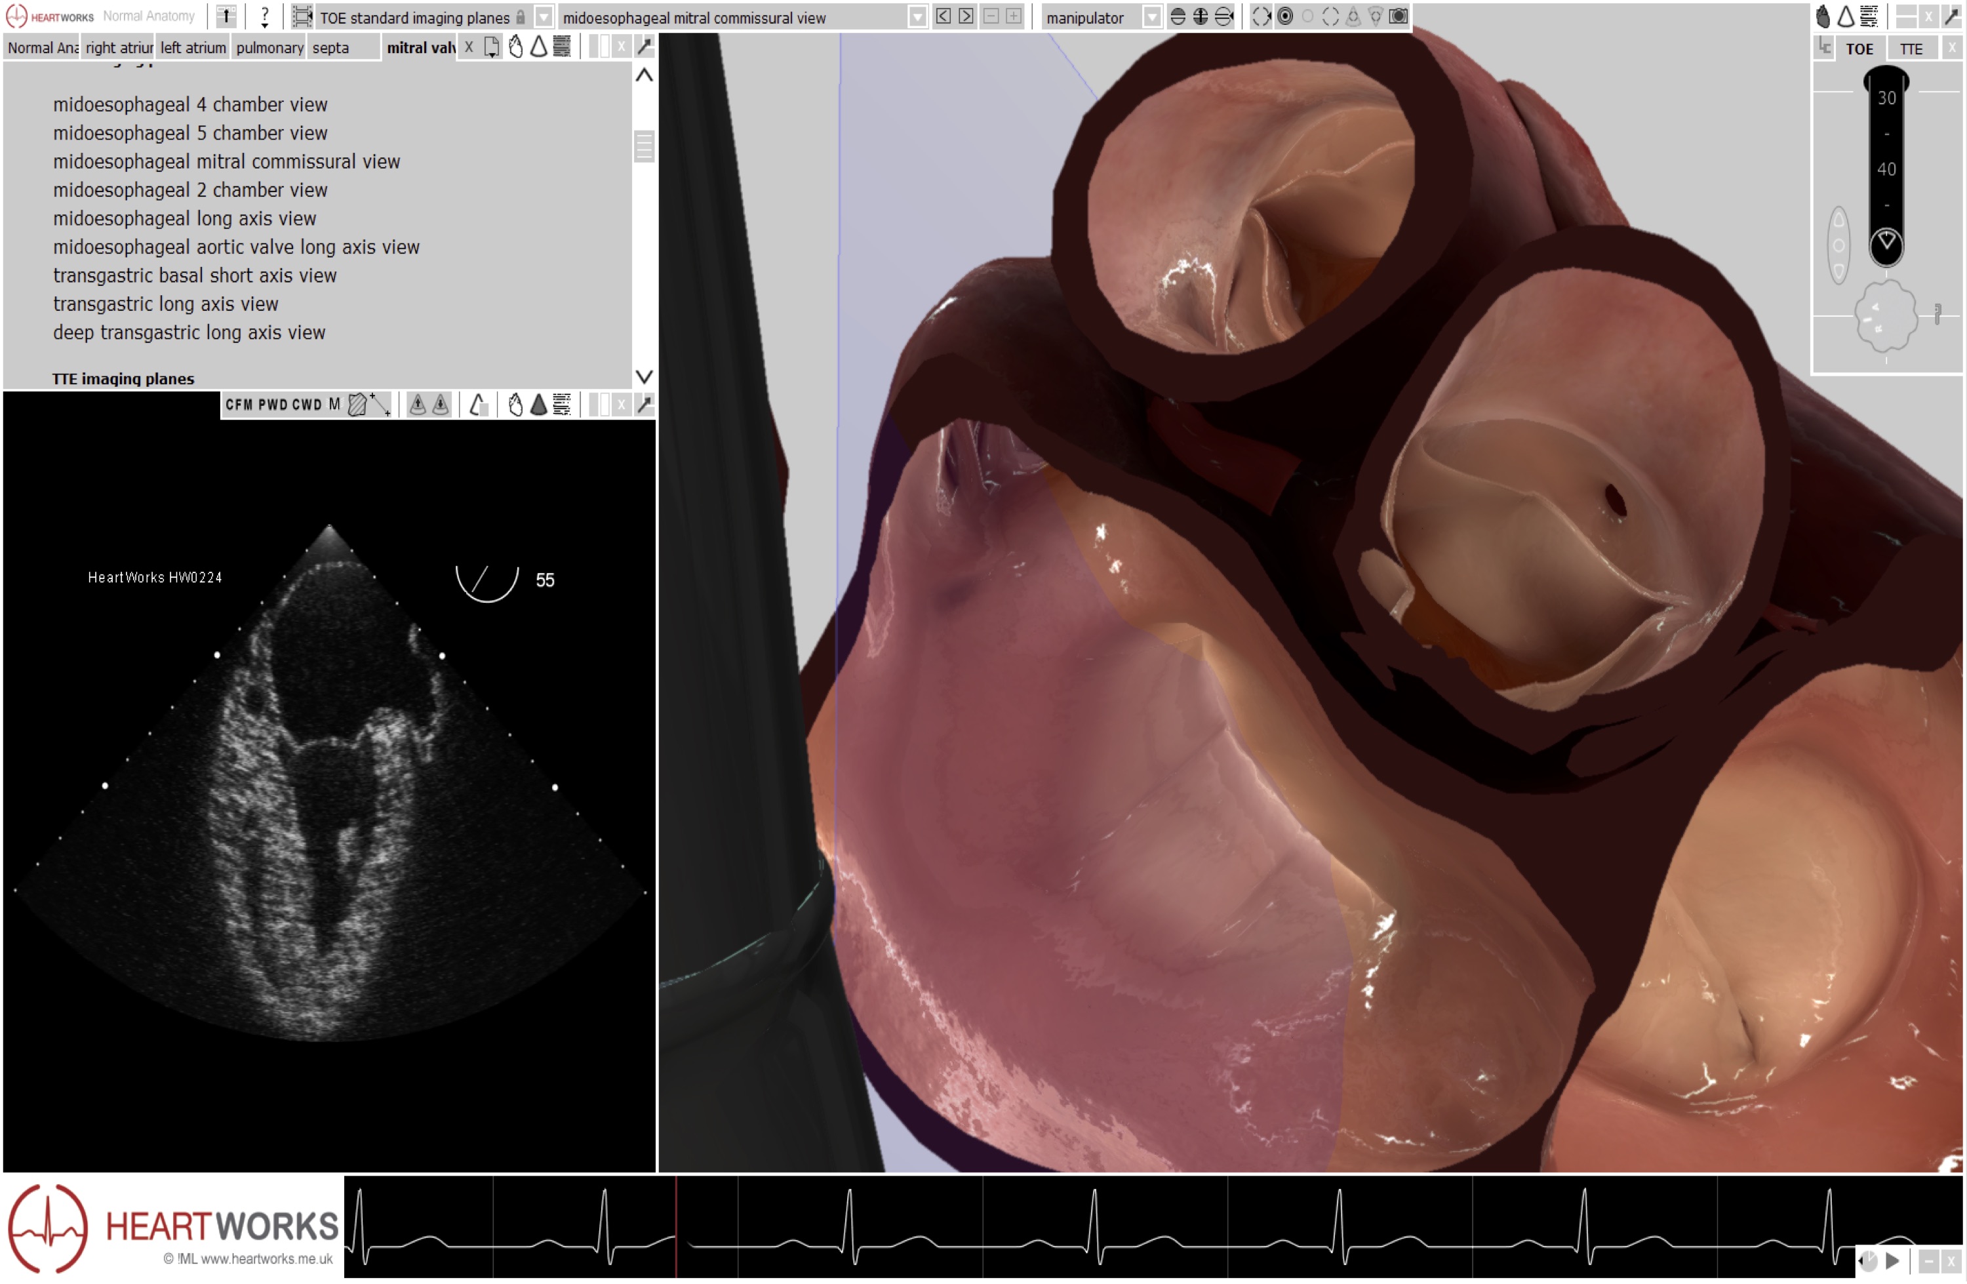This screenshot has height=1284, width=1967.
Task: Toggle the greyed torch beam icon in top toolbar
Action: (x=1376, y=16)
